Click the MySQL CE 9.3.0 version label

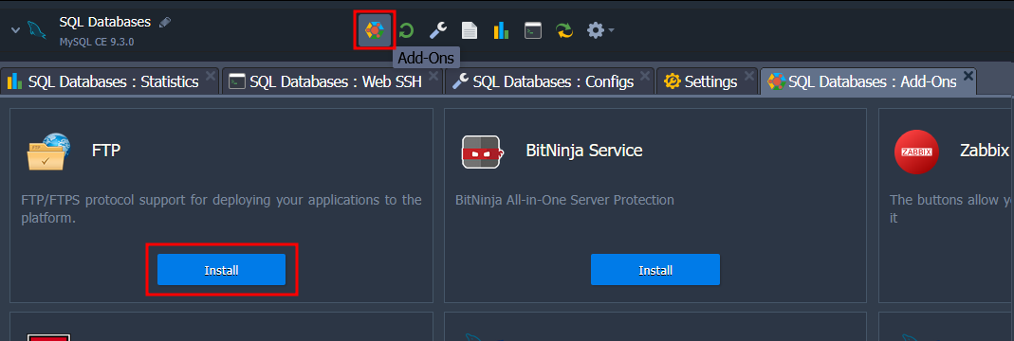pyautogui.click(x=97, y=42)
